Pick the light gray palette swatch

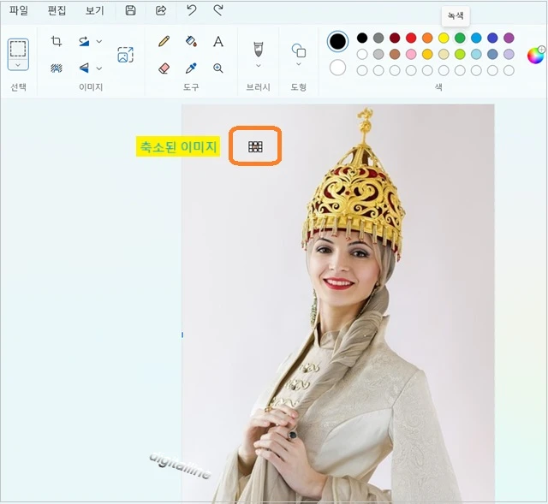pos(378,54)
